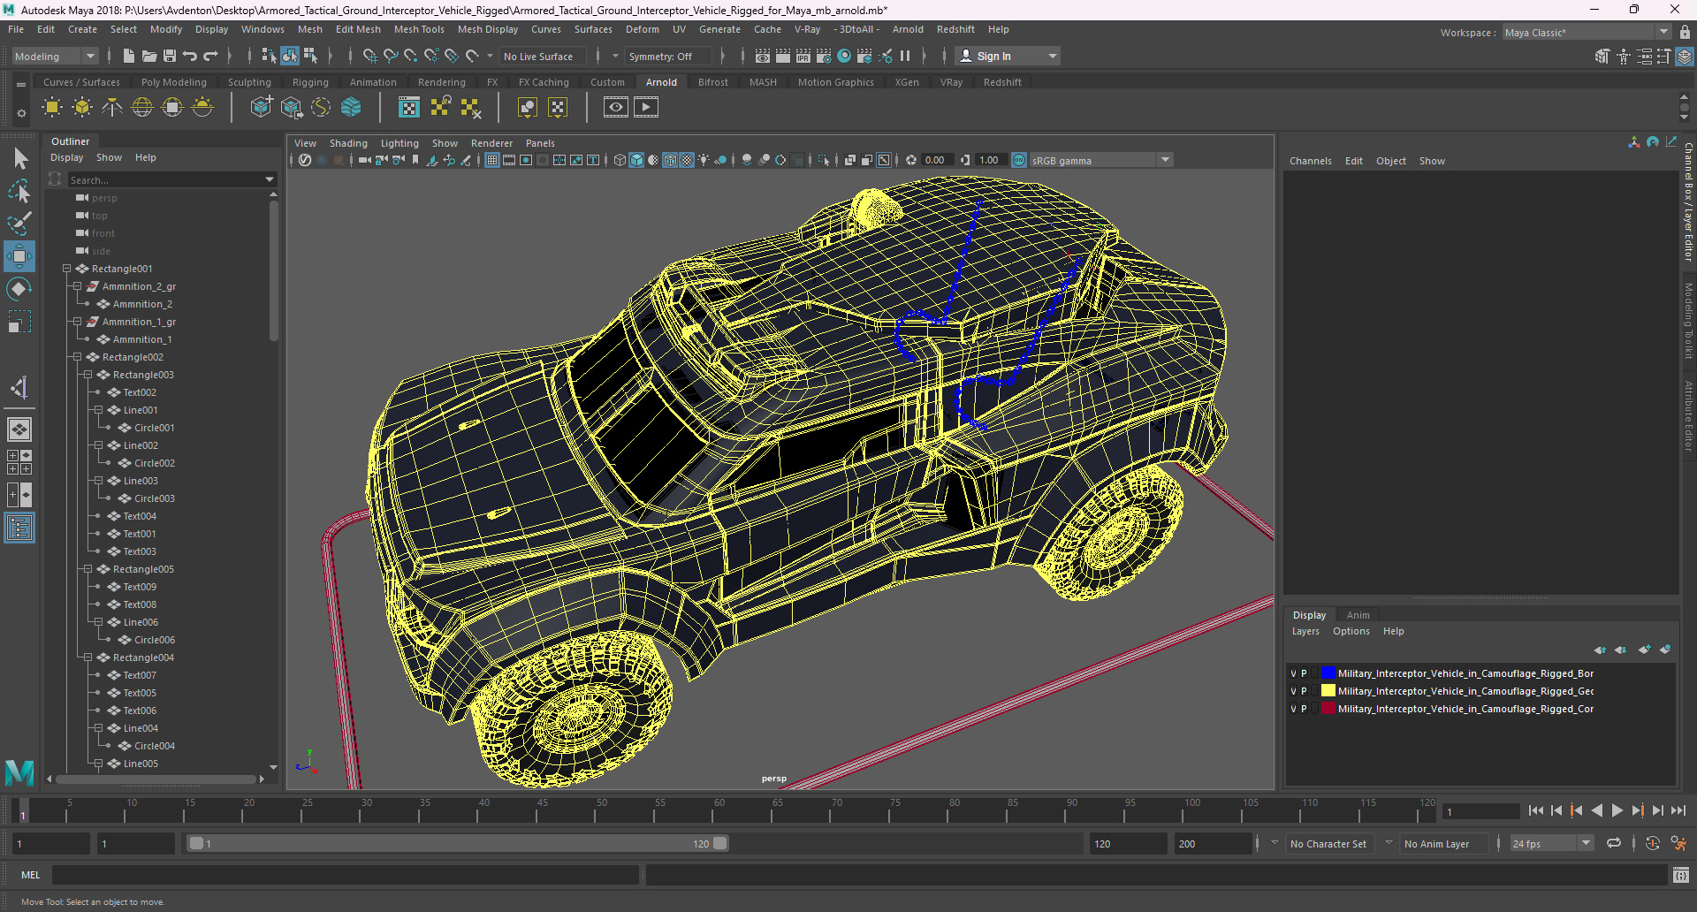The width and height of the screenshot is (1697, 912).
Task: Click the Outliner search field
Action: pos(164,179)
